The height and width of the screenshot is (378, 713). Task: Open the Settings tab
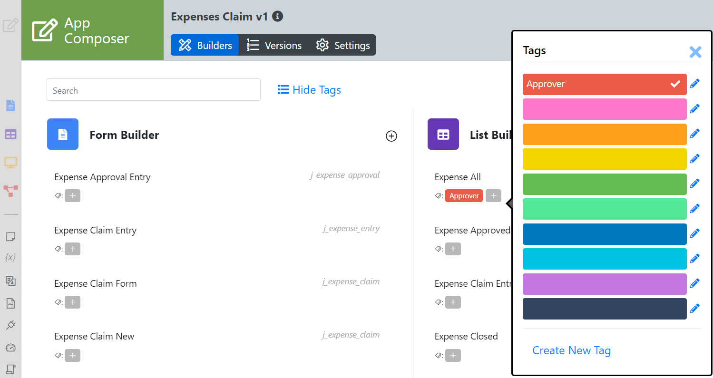pyautogui.click(x=343, y=45)
